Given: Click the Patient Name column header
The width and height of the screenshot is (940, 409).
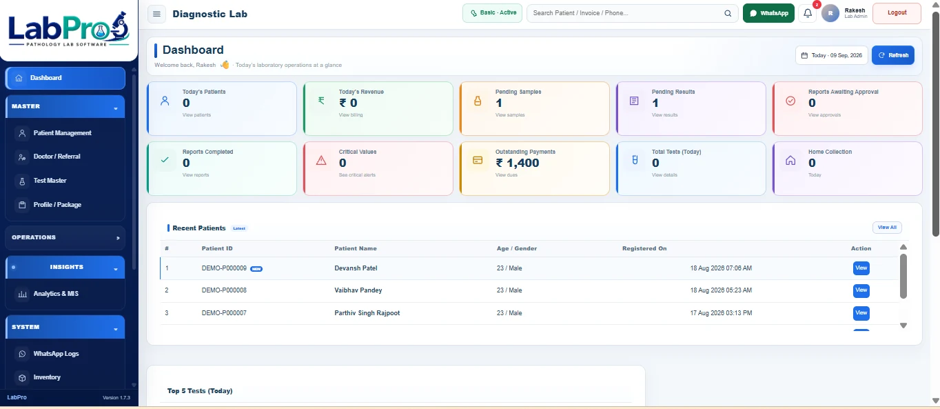Looking at the screenshot, I should (356, 248).
